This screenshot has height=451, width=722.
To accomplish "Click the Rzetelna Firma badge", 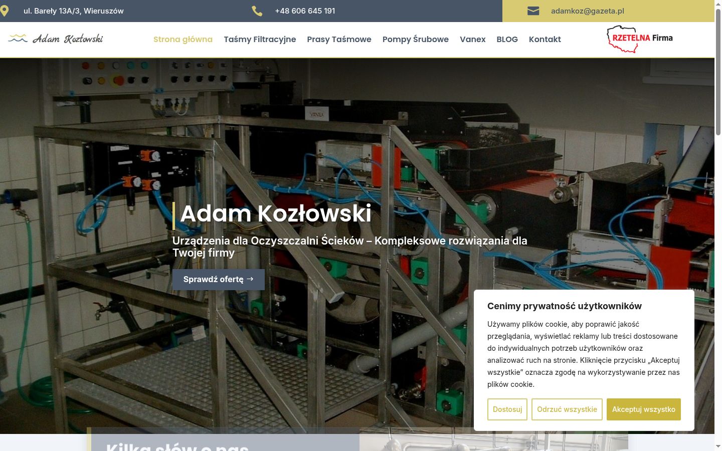I will [640, 39].
